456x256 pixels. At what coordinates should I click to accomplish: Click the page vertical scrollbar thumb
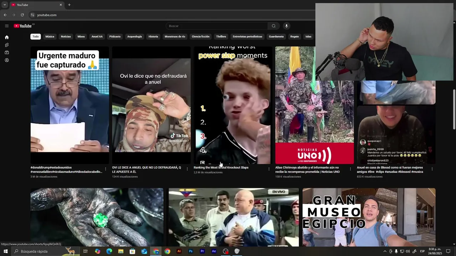click(x=454, y=110)
